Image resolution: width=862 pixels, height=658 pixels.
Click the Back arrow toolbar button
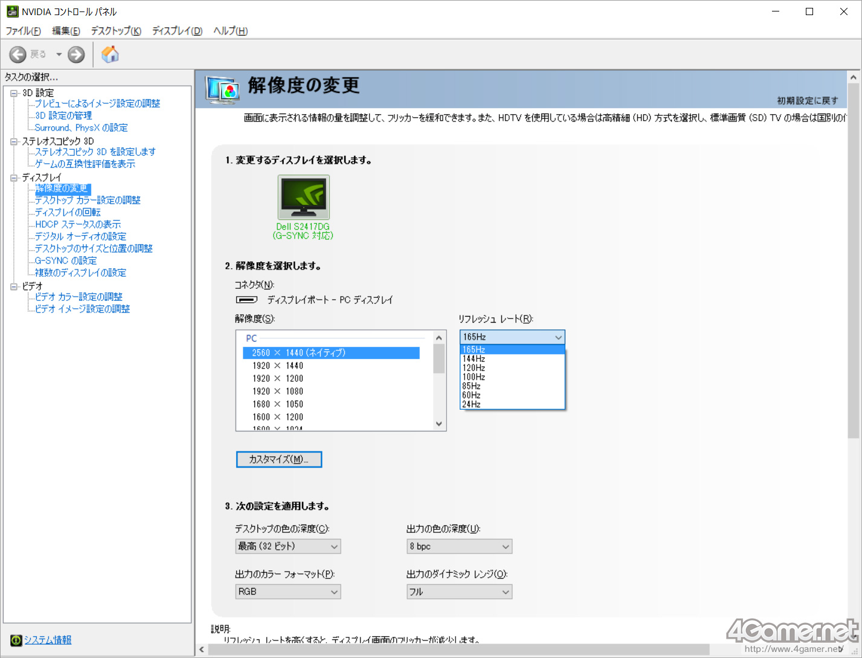point(18,54)
